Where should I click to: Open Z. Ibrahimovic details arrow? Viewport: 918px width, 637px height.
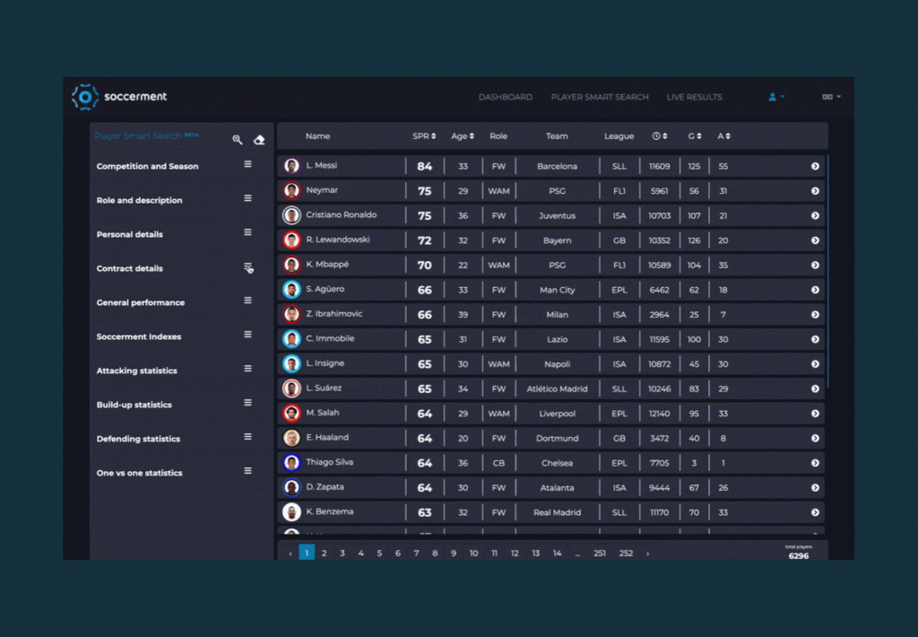pos(815,315)
